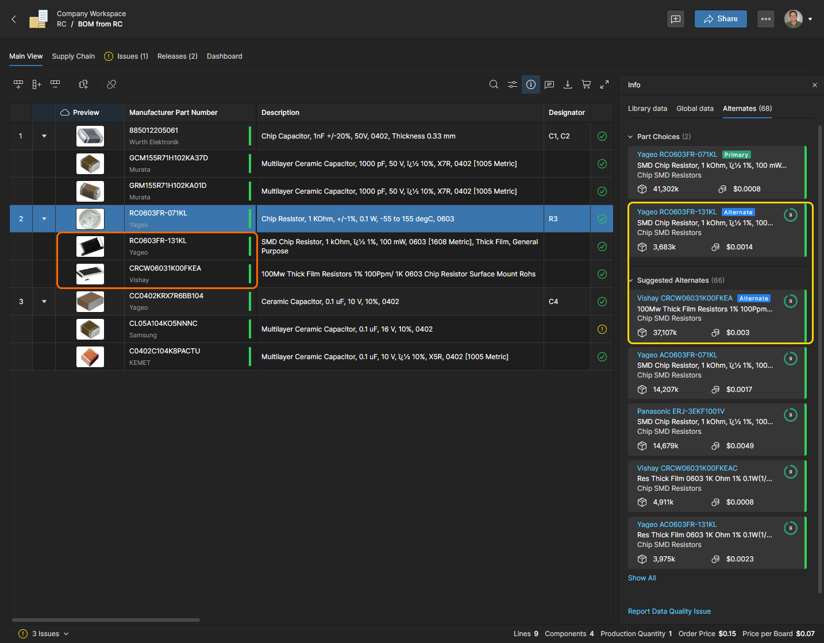
Task: Select the GRM155R71H102KA01D part number cell
Action: (x=190, y=191)
